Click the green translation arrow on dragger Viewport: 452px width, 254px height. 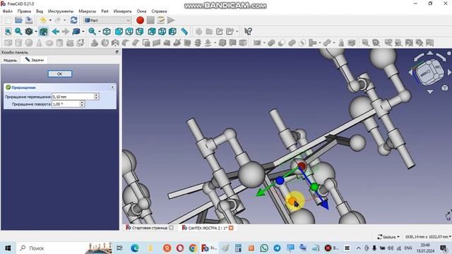coord(261,192)
